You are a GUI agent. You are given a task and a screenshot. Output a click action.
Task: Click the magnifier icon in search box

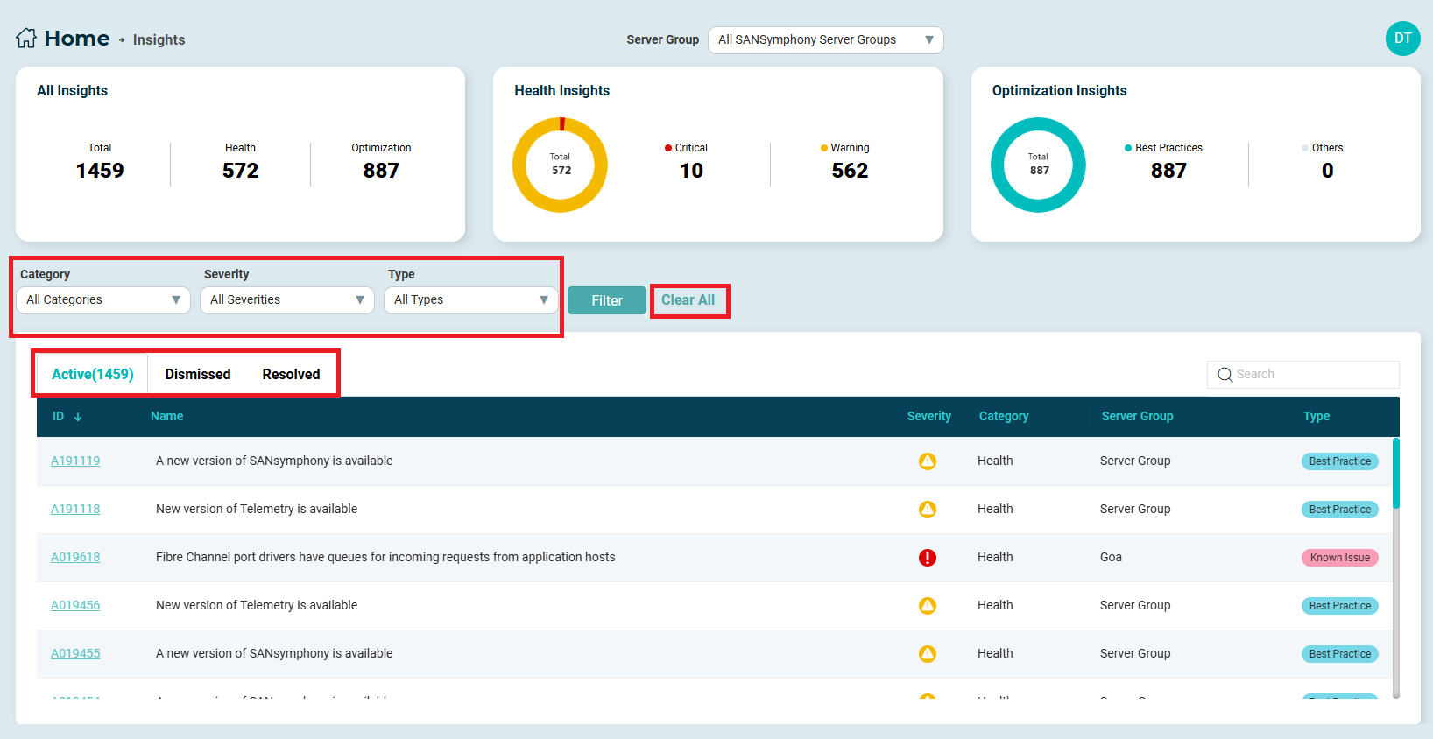(1225, 375)
